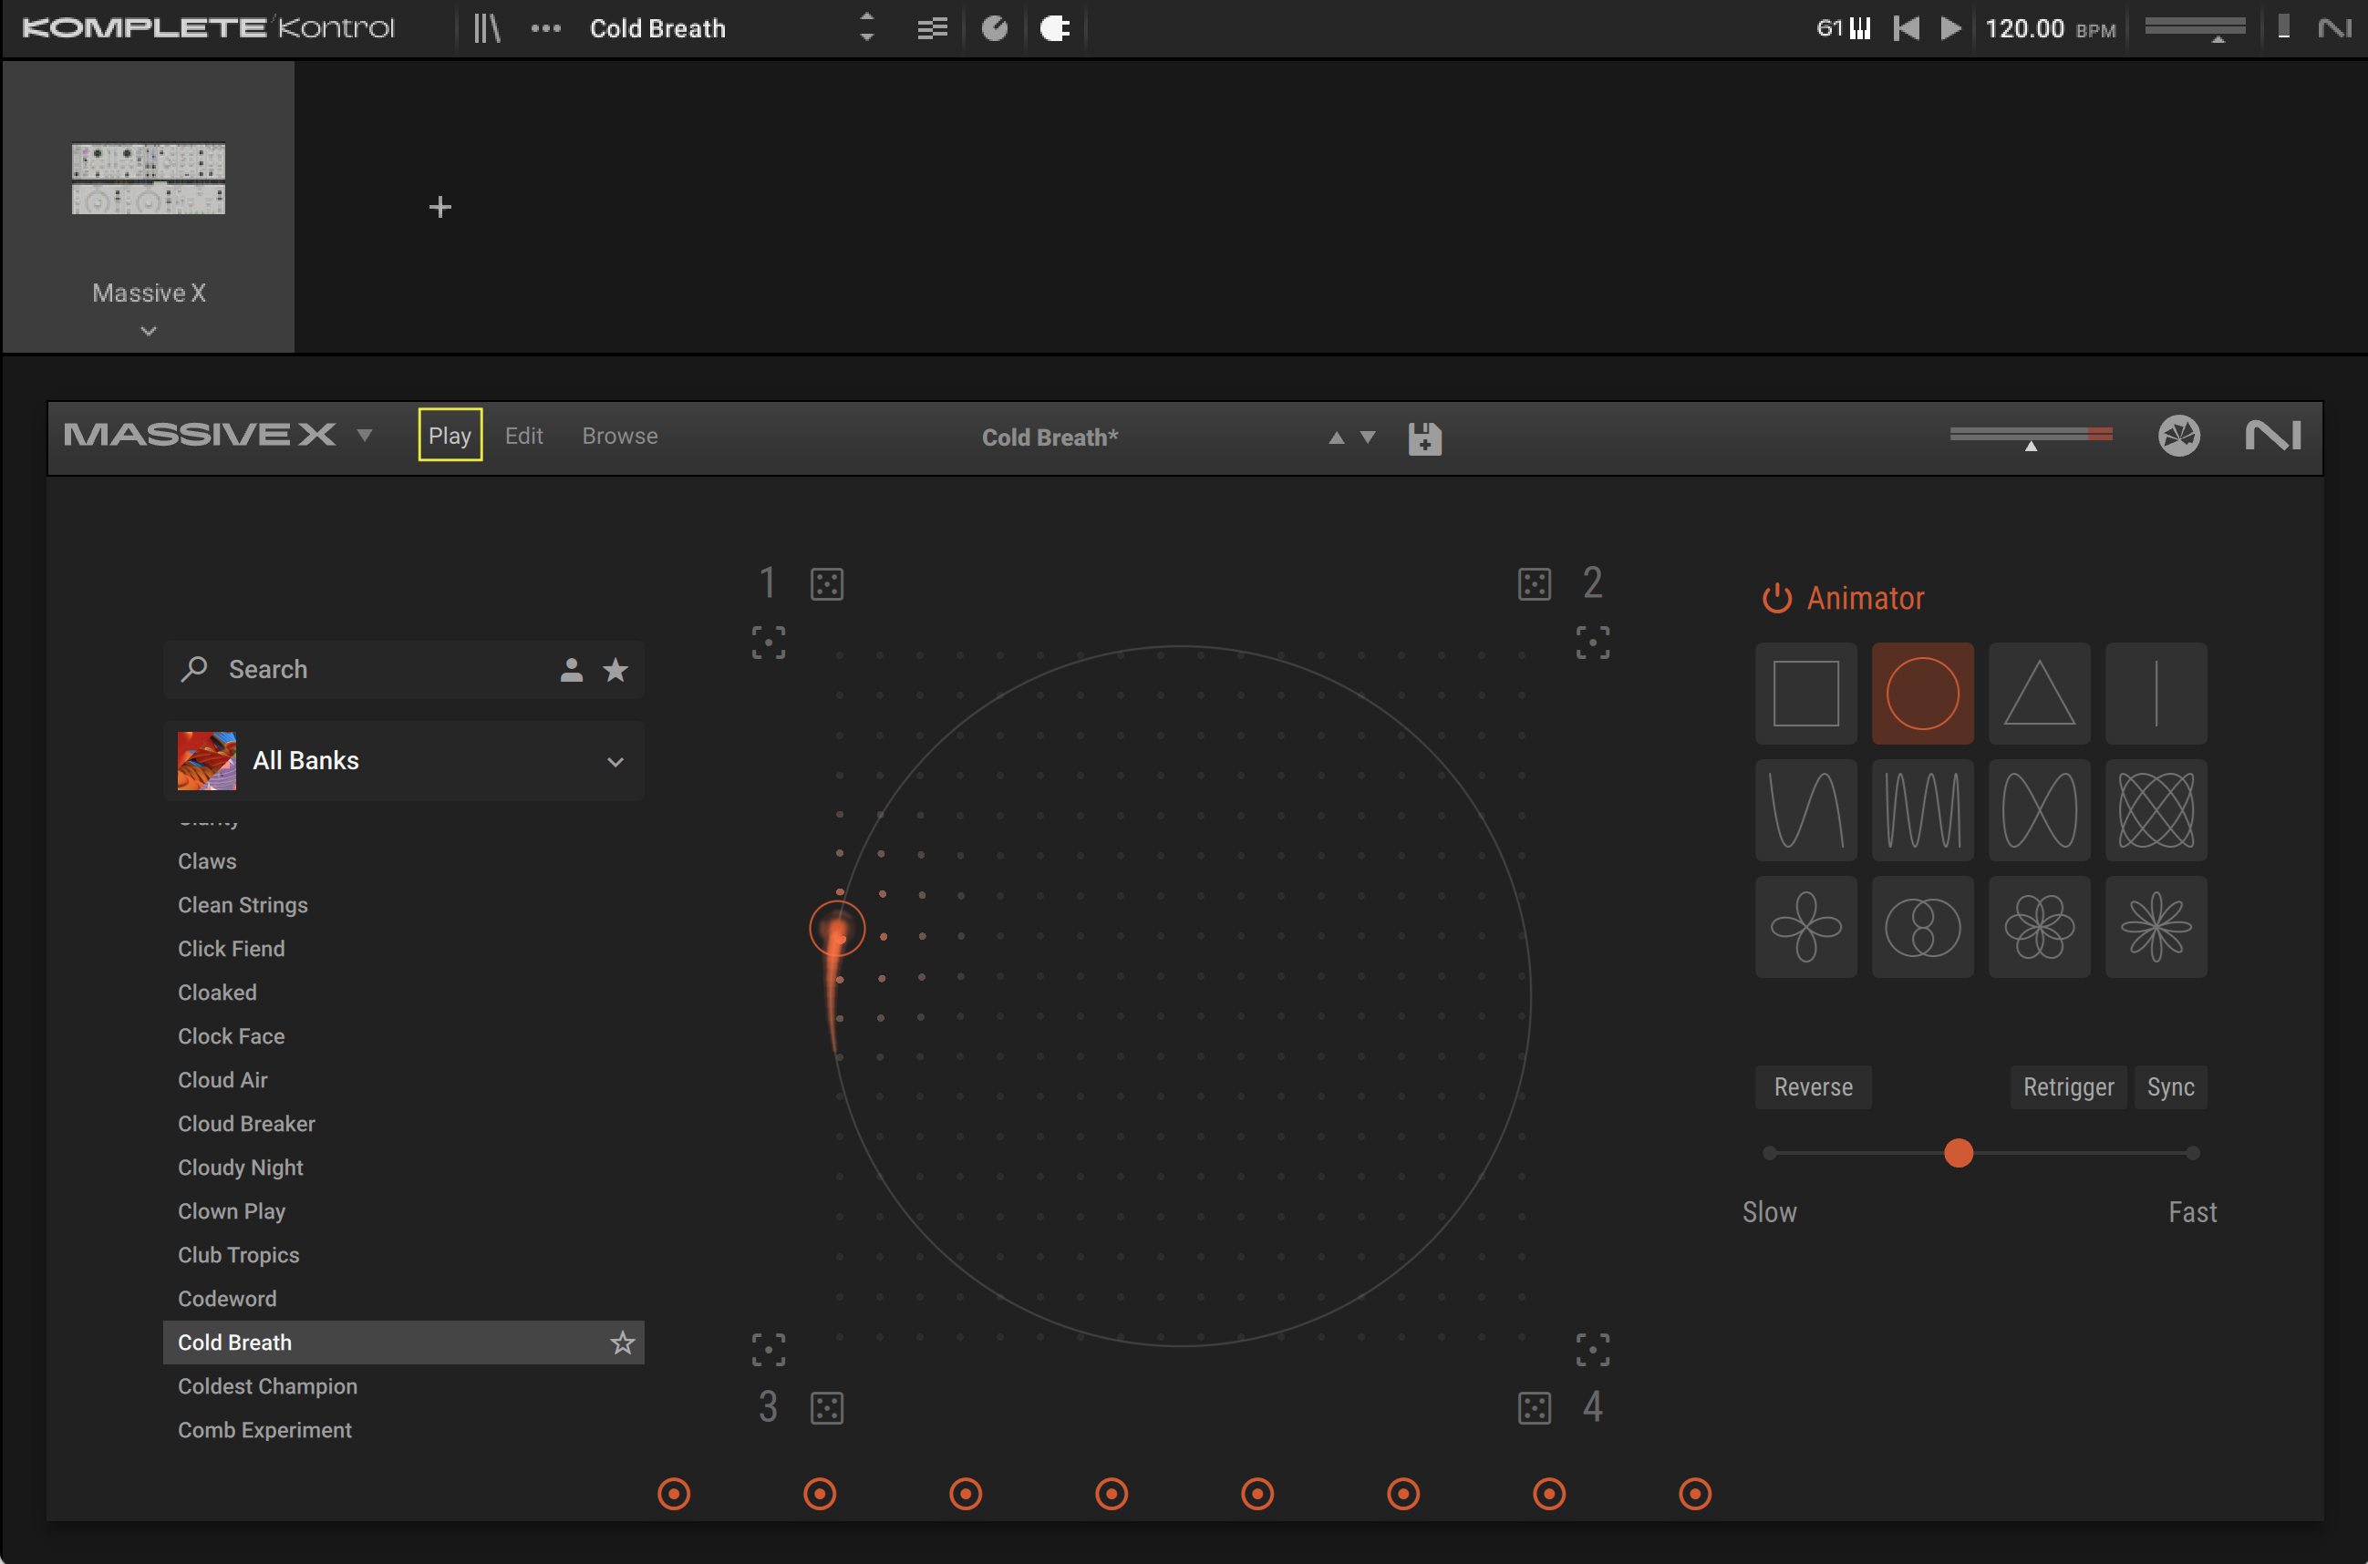Favorite Cold Breath with its star
Image resolution: width=2368 pixels, height=1564 pixels.
(623, 1343)
